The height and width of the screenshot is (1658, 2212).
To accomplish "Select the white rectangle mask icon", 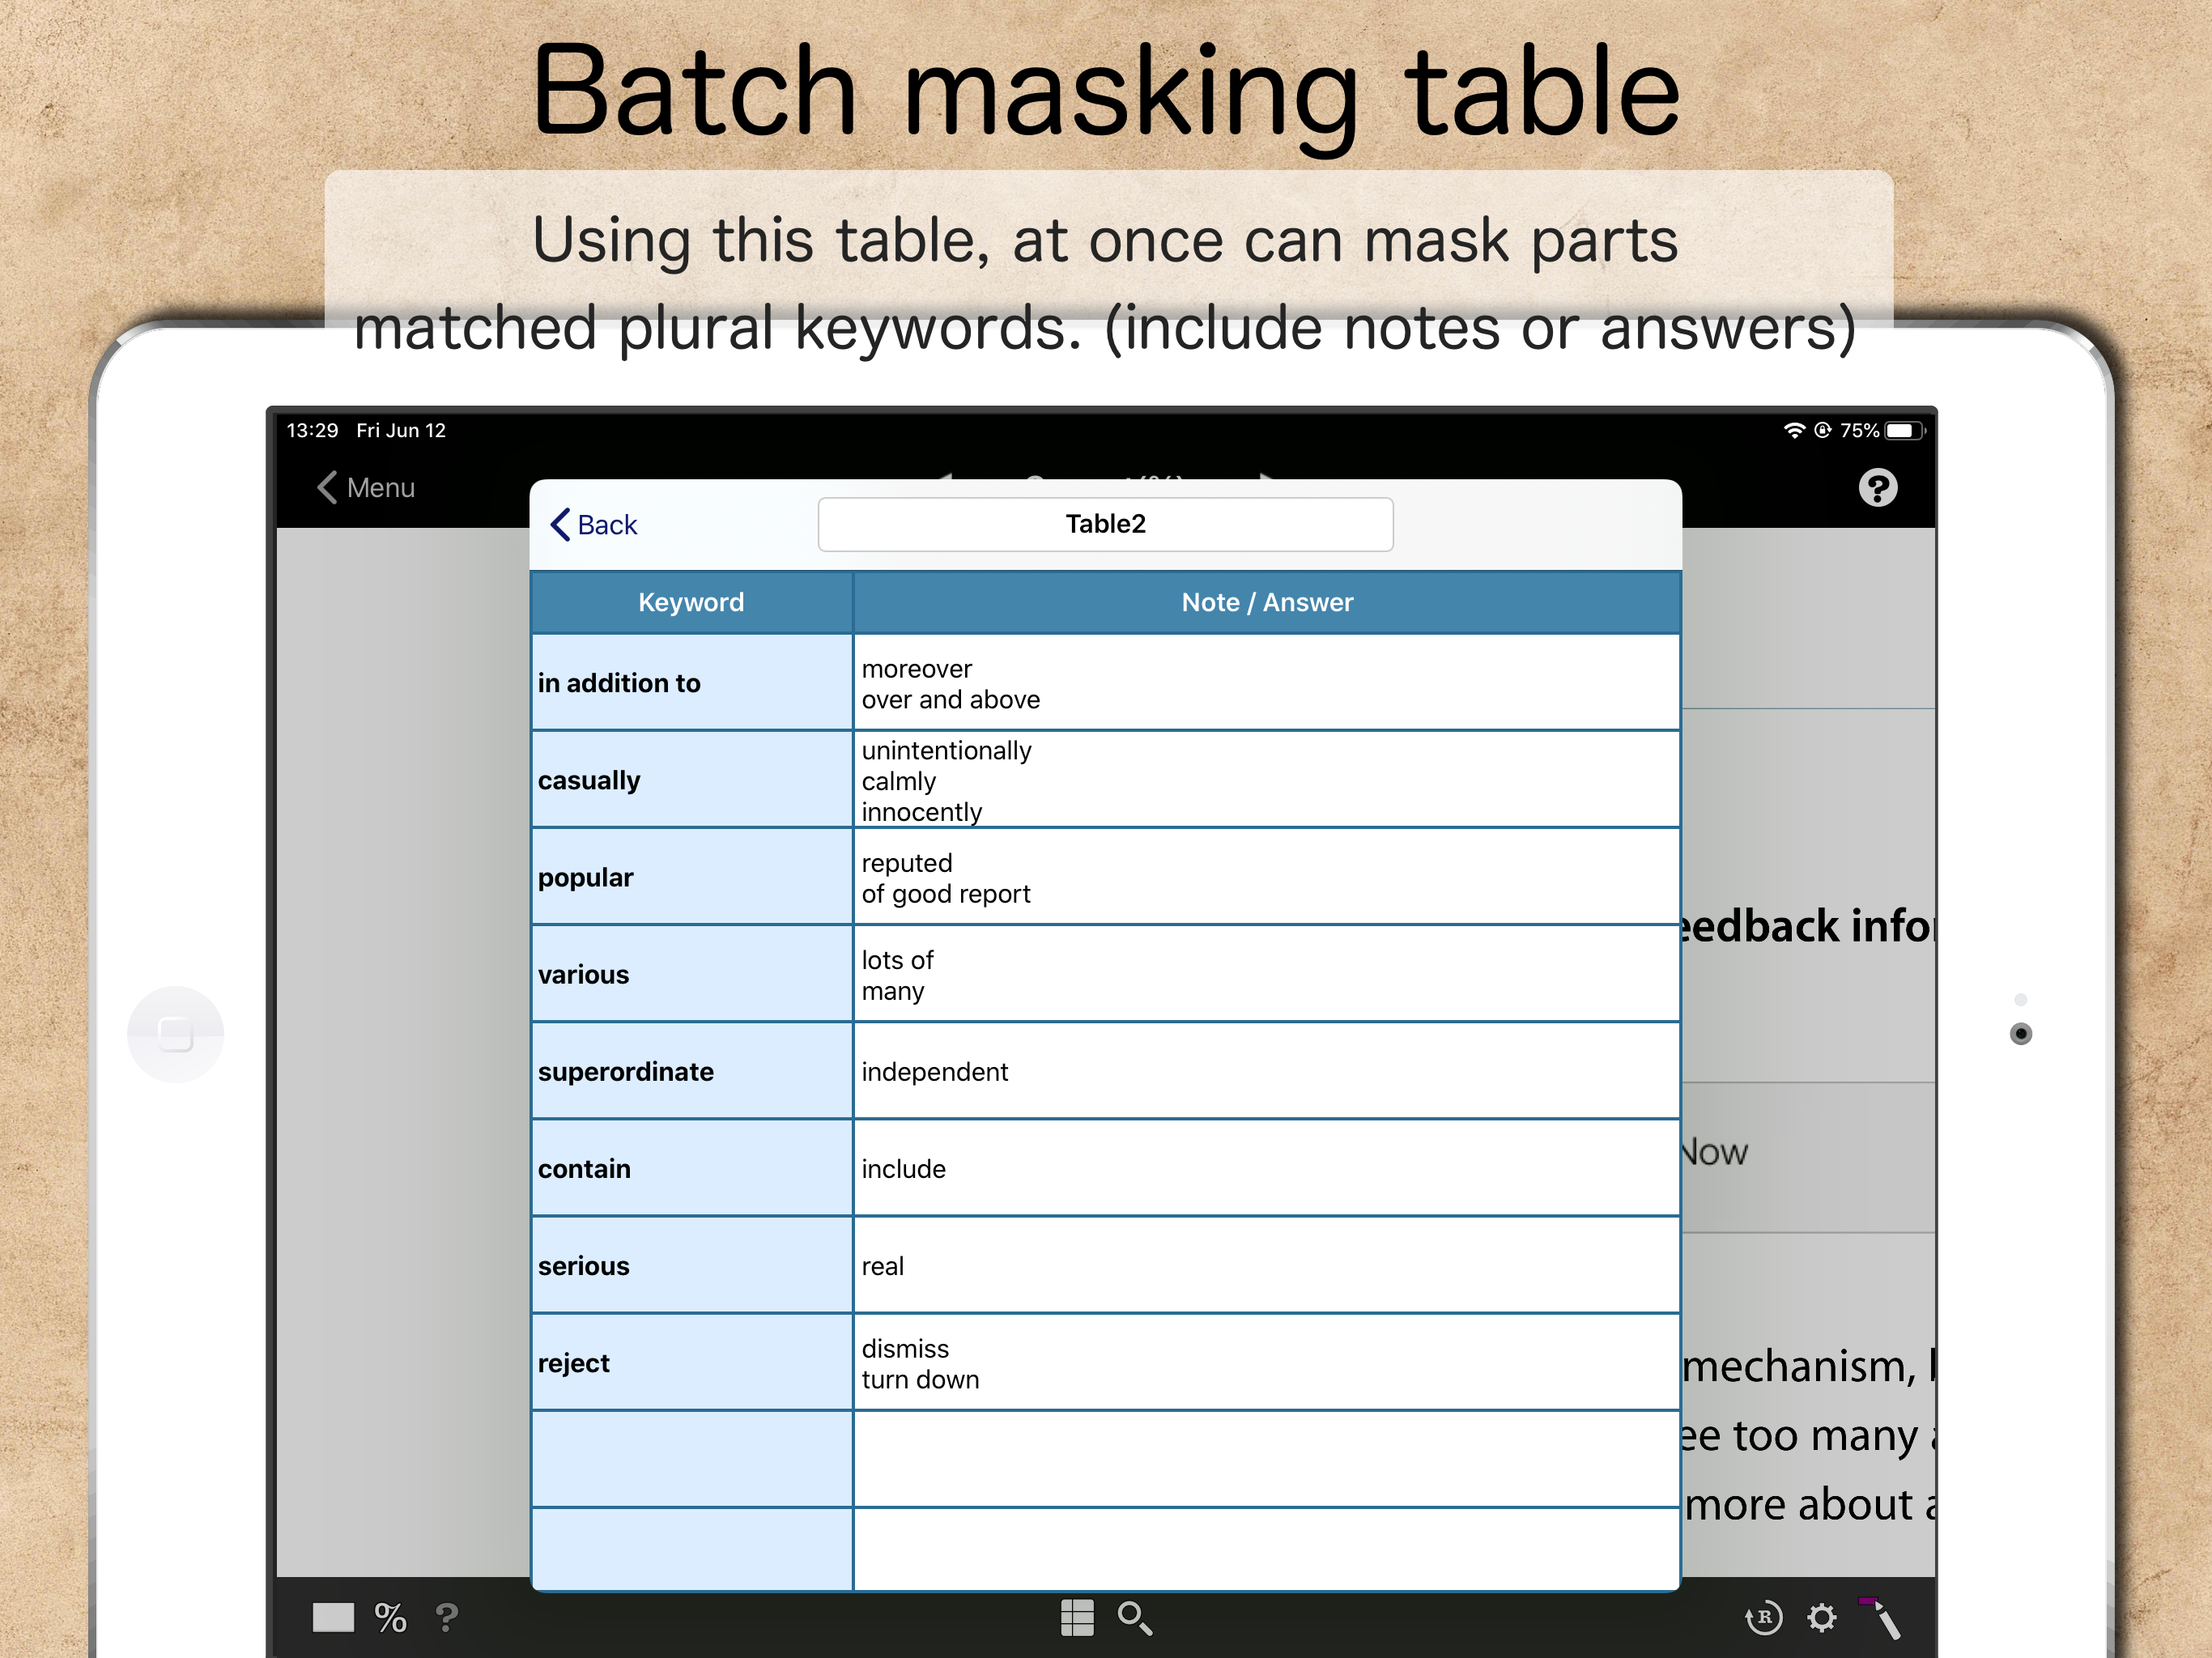I will coord(333,1617).
